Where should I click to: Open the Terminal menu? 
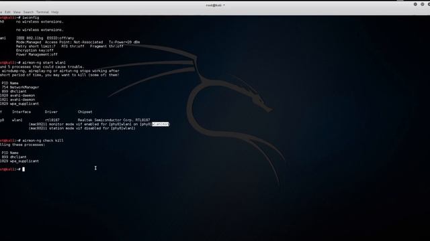pos(42,12)
